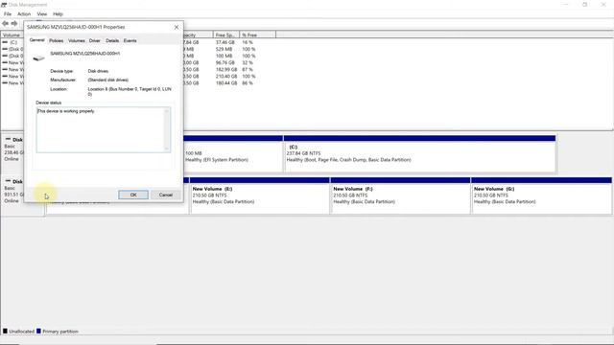Click the 'This device is working properly' status text
The width and height of the screenshot is (614, 345).
click(66, 111)
